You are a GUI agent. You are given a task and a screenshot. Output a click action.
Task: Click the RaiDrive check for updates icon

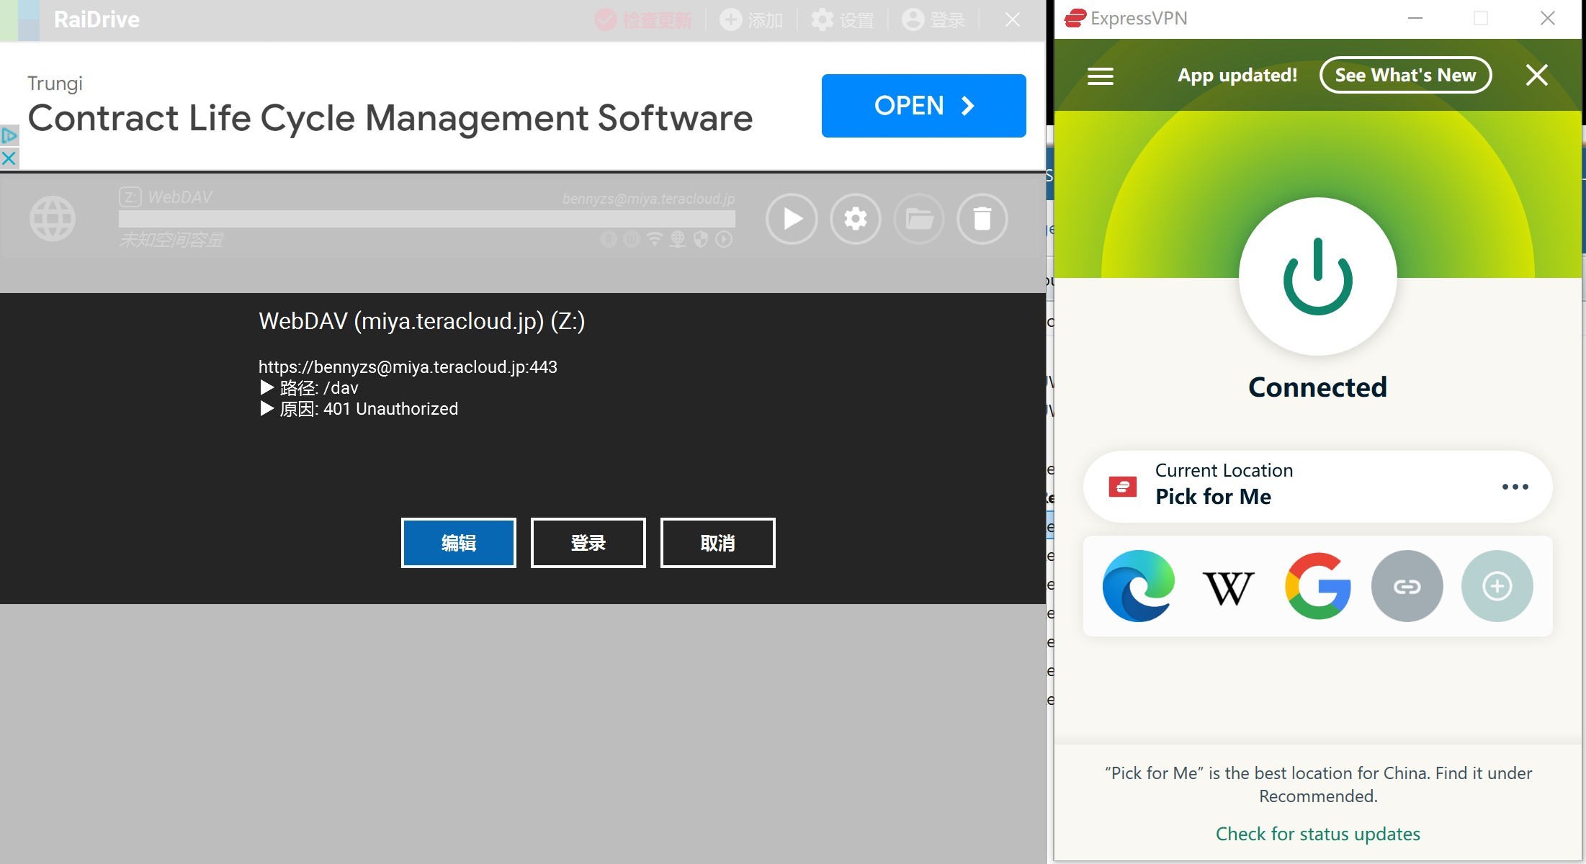606,19
